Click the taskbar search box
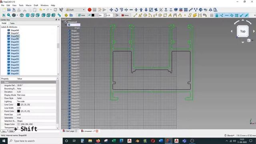256x144 pixels. pyautogui.click(x=35, y=141)
